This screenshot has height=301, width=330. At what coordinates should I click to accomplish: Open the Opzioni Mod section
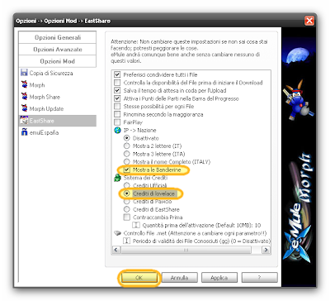tap(58, 61)
